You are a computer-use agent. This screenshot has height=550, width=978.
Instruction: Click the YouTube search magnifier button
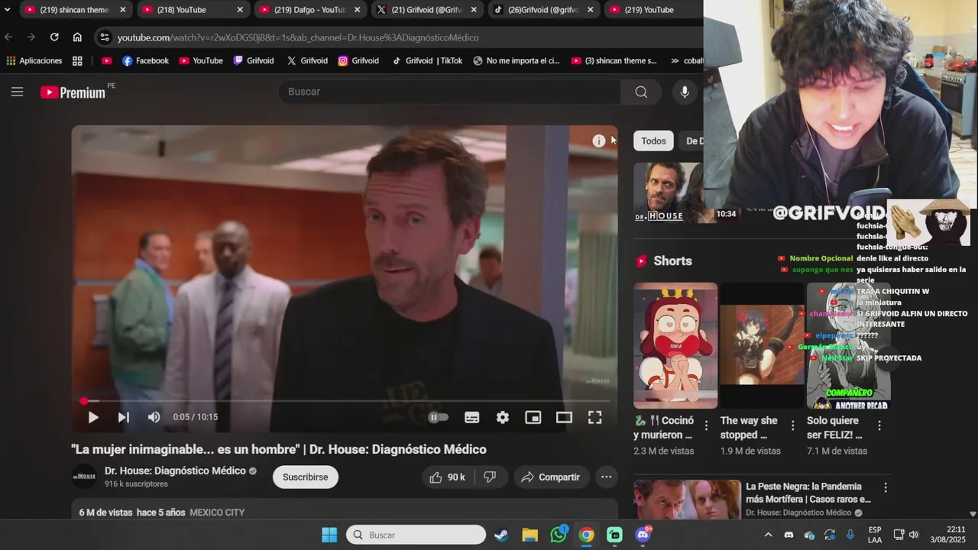[641, 92]
